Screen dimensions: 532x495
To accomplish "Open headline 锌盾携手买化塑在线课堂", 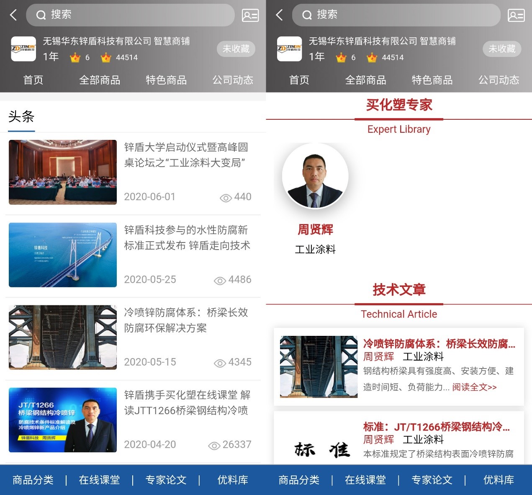I will [187, 402].
